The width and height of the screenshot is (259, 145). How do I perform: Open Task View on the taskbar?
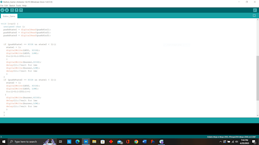(x=61, y=142)
